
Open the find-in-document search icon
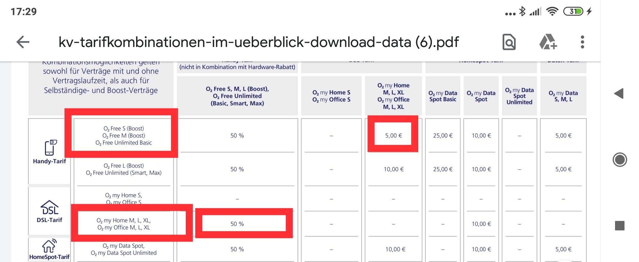tap(509, 42)
